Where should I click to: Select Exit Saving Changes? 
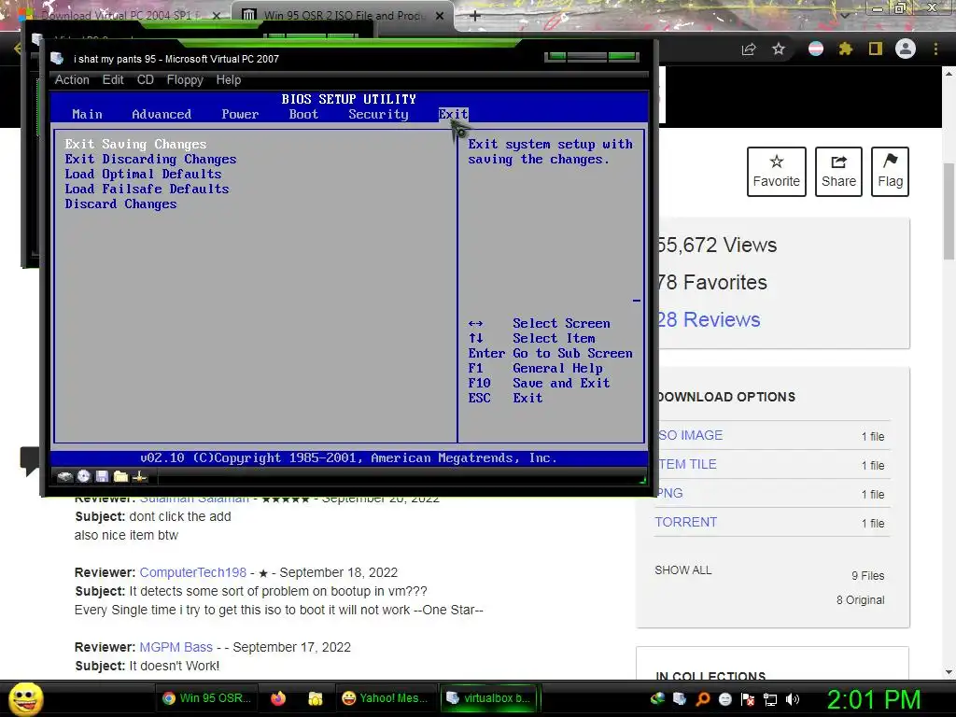[x=136, y=145]
